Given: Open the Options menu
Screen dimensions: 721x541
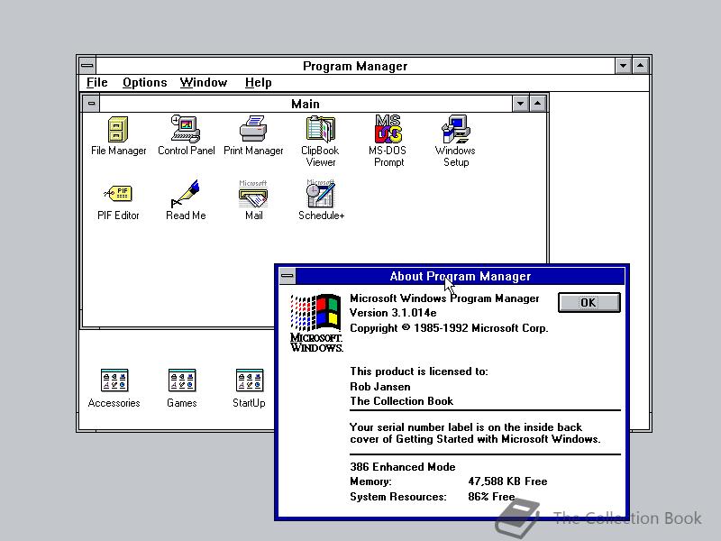Looking at the screenshot, I should click(145, 83).
